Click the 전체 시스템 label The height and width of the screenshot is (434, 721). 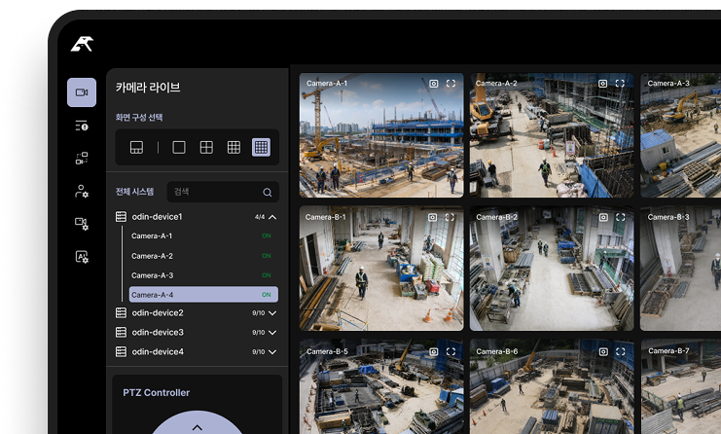134,192
